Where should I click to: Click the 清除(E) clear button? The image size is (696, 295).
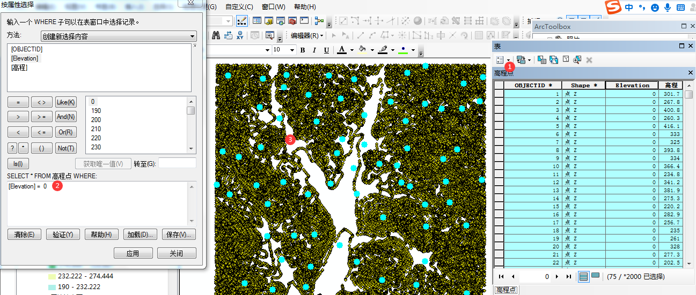point(25,235)
